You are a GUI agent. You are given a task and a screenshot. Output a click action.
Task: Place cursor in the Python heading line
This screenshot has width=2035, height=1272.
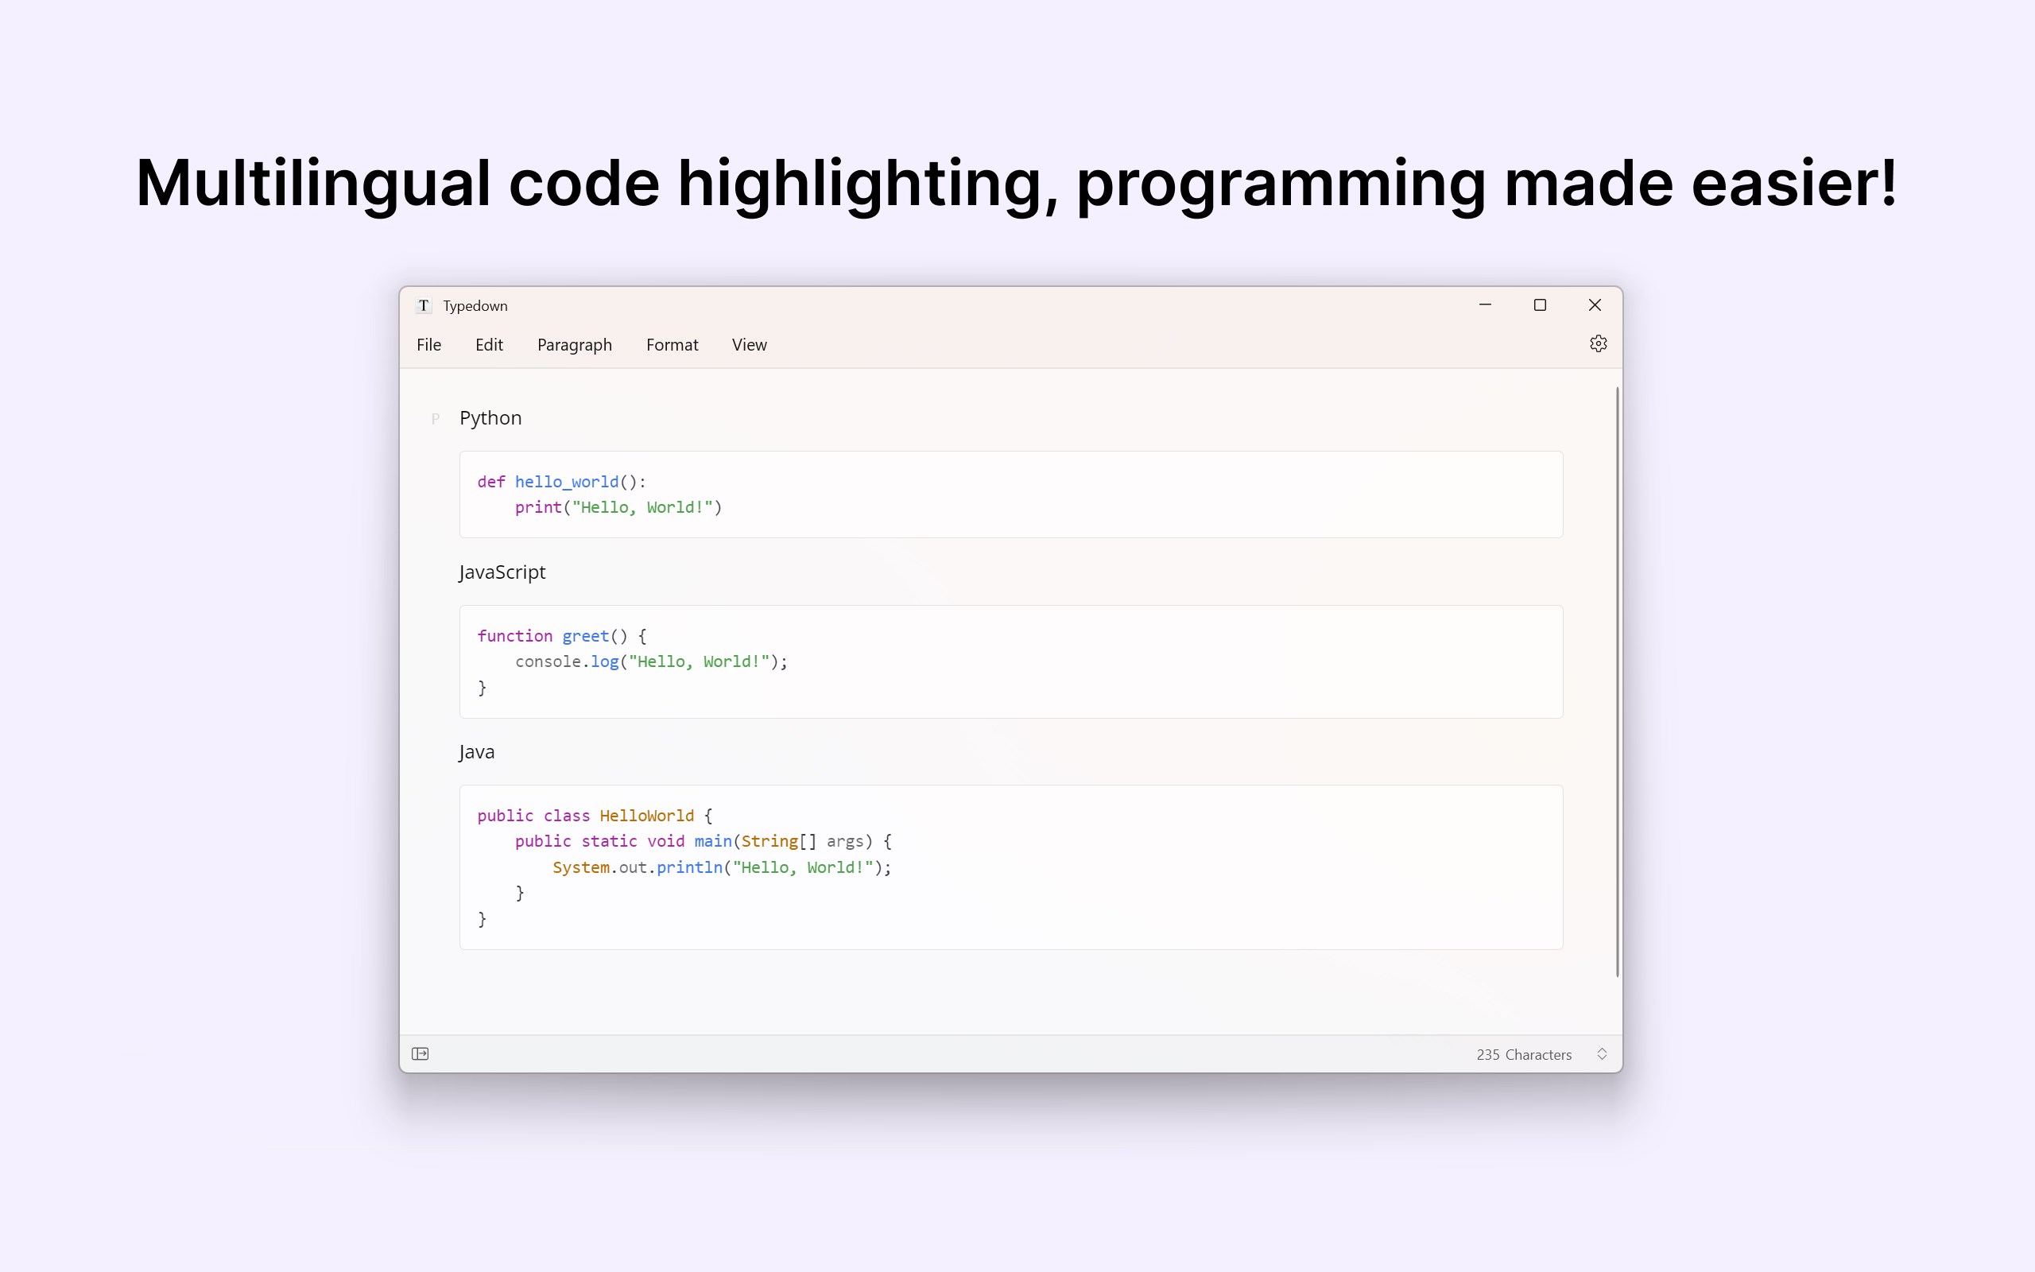click(490, 418)
